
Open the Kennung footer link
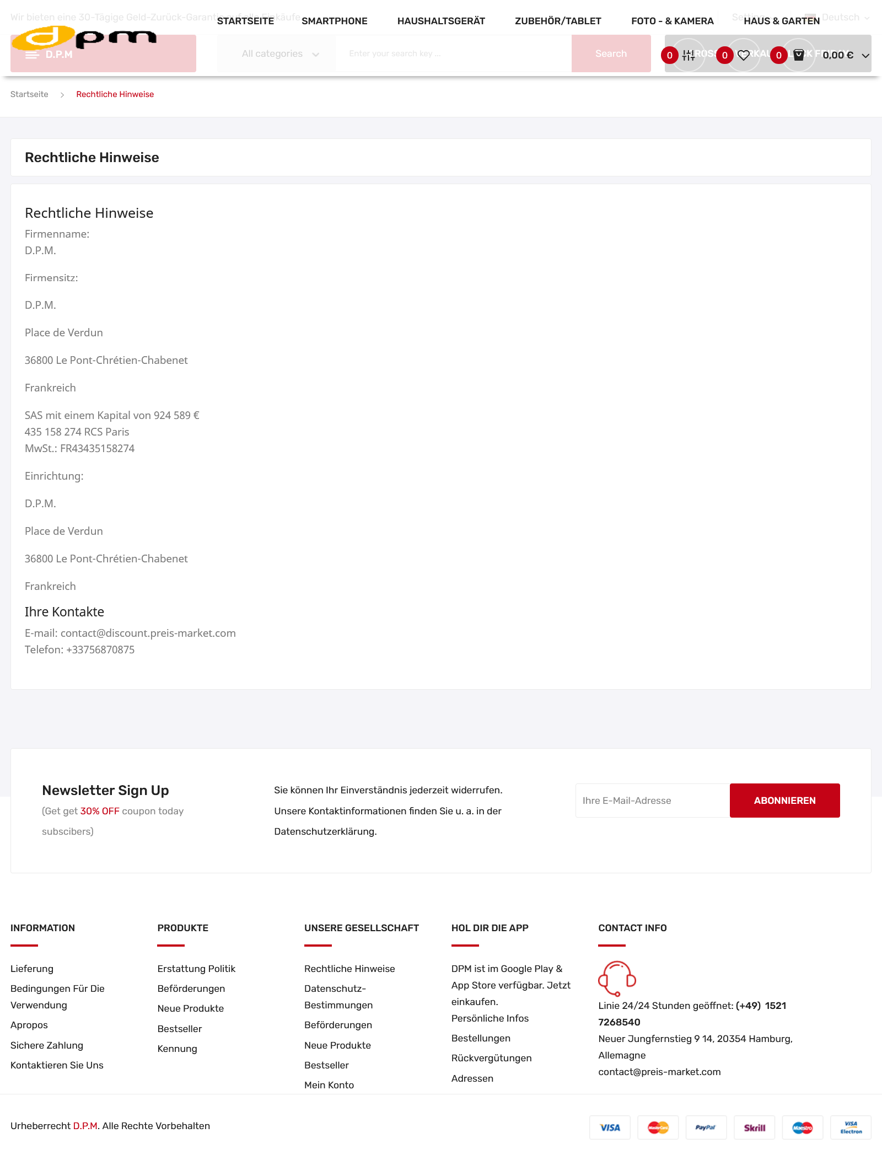coord(177,1049)
